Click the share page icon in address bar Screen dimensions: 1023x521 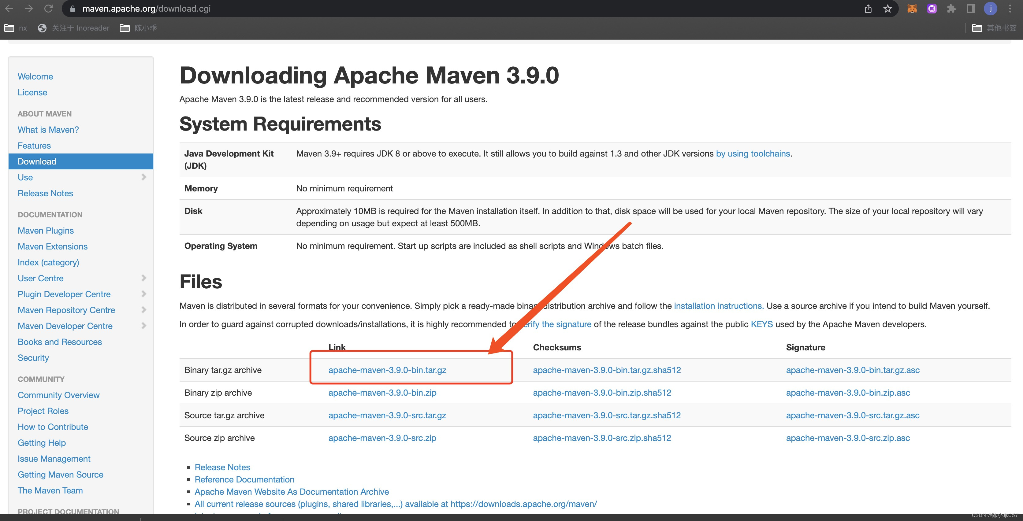point(868,9)
